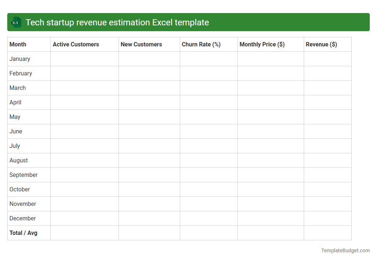Select October's Revenue input cell

[x=327, y=189]
